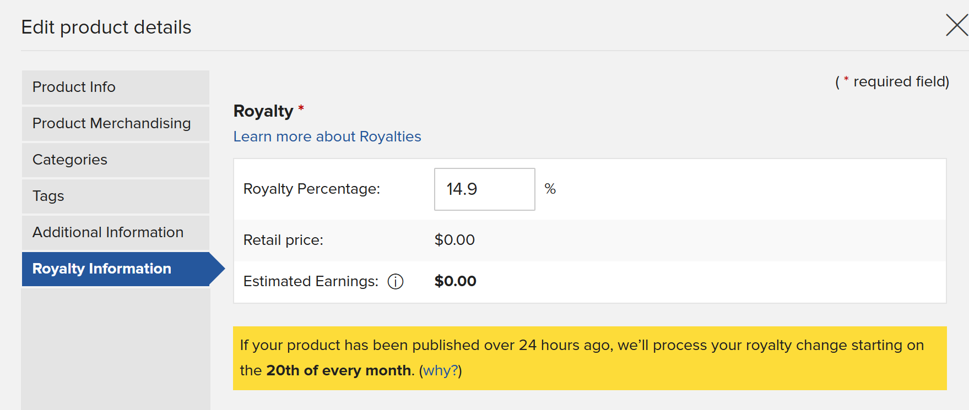Click the Royalty section heading
Viewport: 969px width, 410px height.
263,111
